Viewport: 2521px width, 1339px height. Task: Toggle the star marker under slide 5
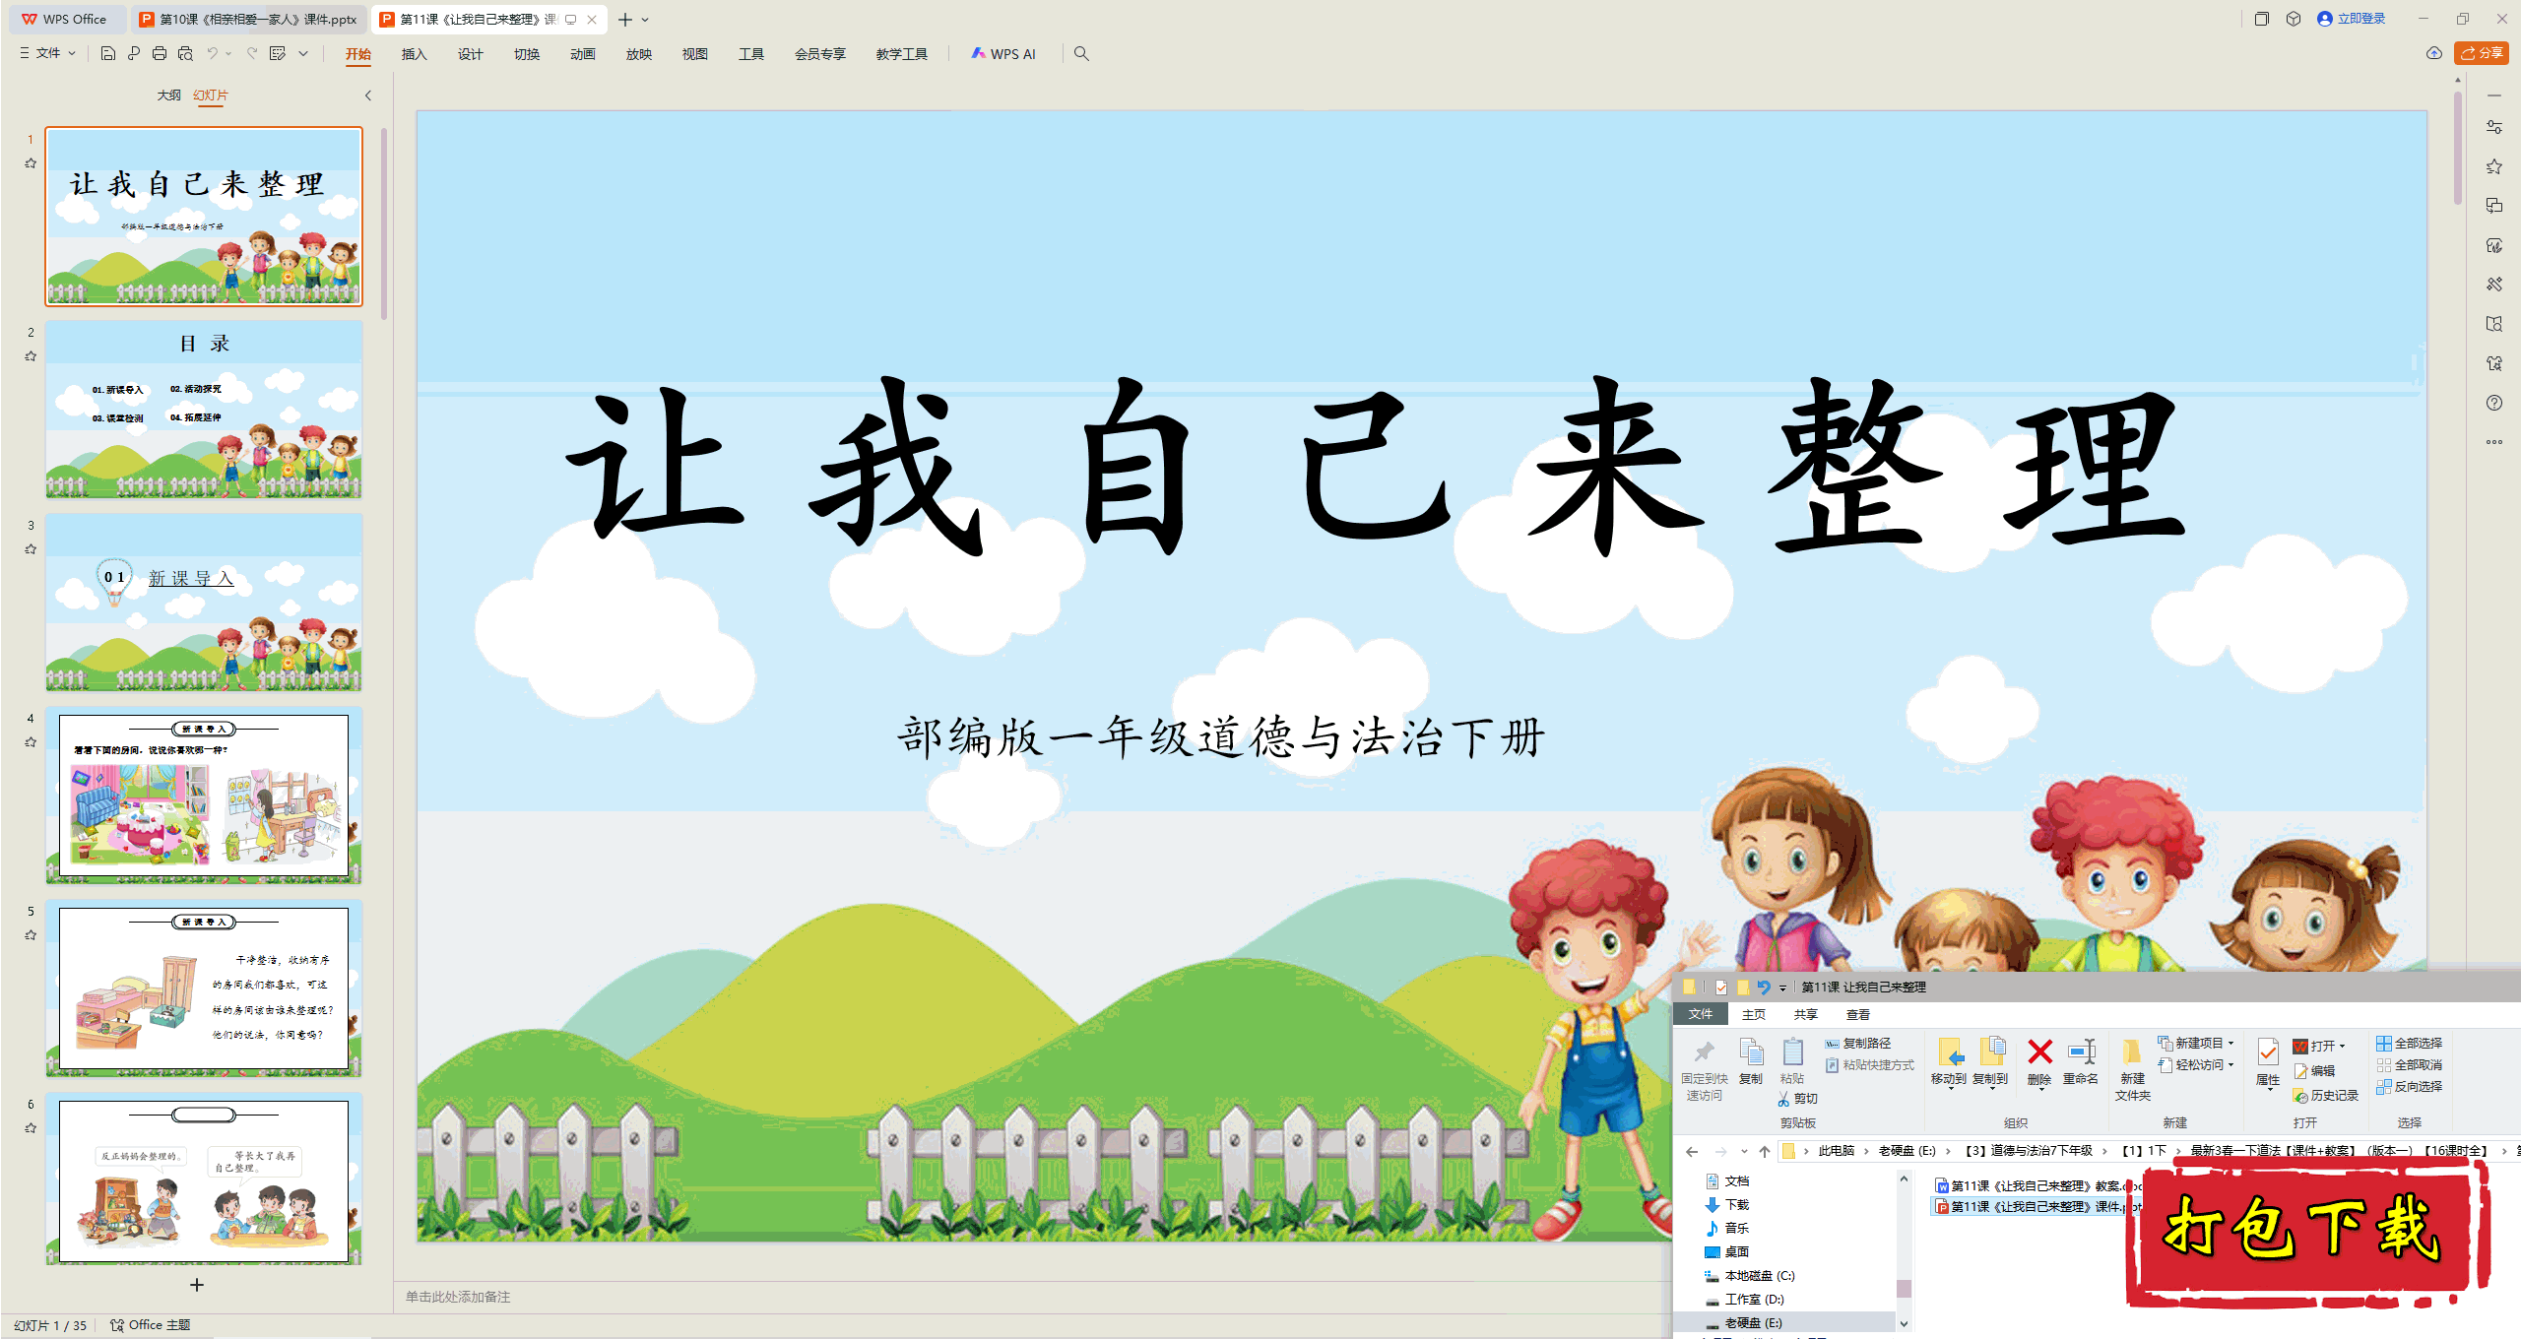click(31, 935)
